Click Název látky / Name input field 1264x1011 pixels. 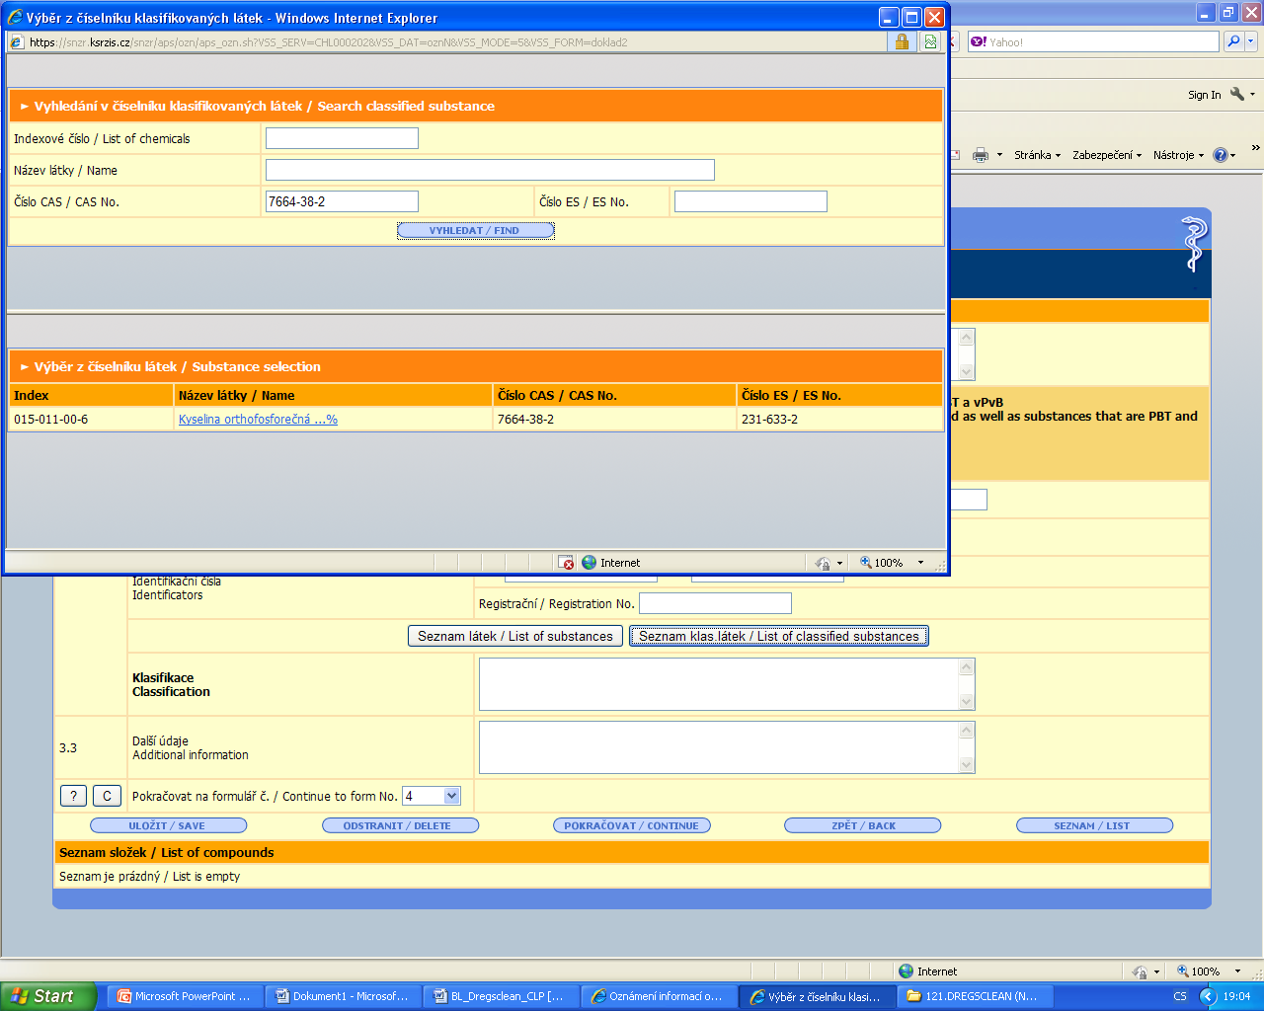click(x=490, y=170)
